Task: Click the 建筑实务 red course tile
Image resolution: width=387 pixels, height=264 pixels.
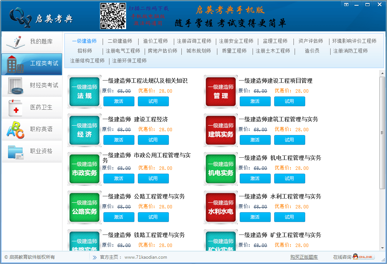Action: 221,130
